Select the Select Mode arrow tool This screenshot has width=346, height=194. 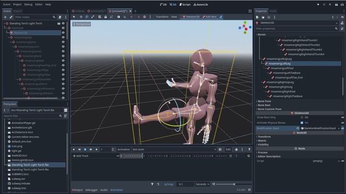click(x=74, y=17)
